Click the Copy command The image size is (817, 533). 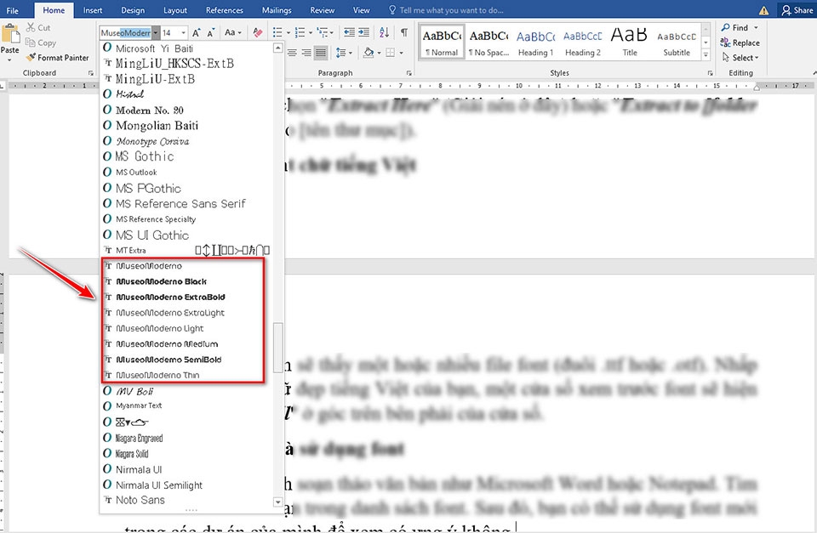(40, 43)
